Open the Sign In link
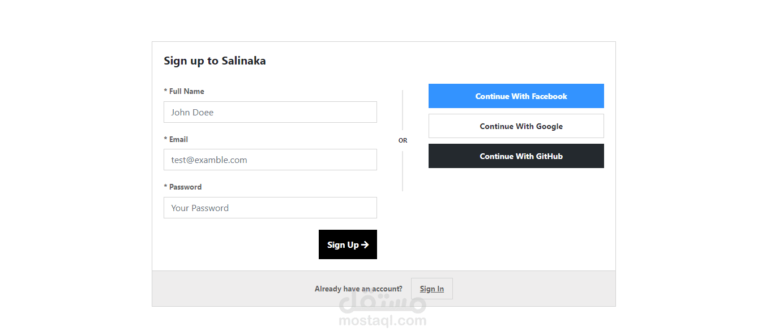This screenshot has width=766, height=335. coord(431,289)
